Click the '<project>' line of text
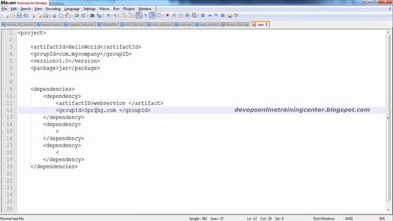393x221 pixels. [32, 33]
